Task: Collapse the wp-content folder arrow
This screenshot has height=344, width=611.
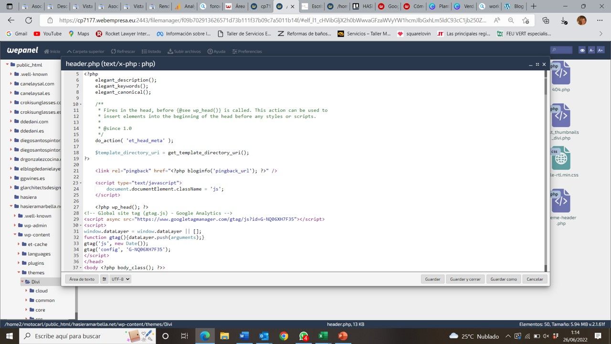Action: click(x=15, y=235)
